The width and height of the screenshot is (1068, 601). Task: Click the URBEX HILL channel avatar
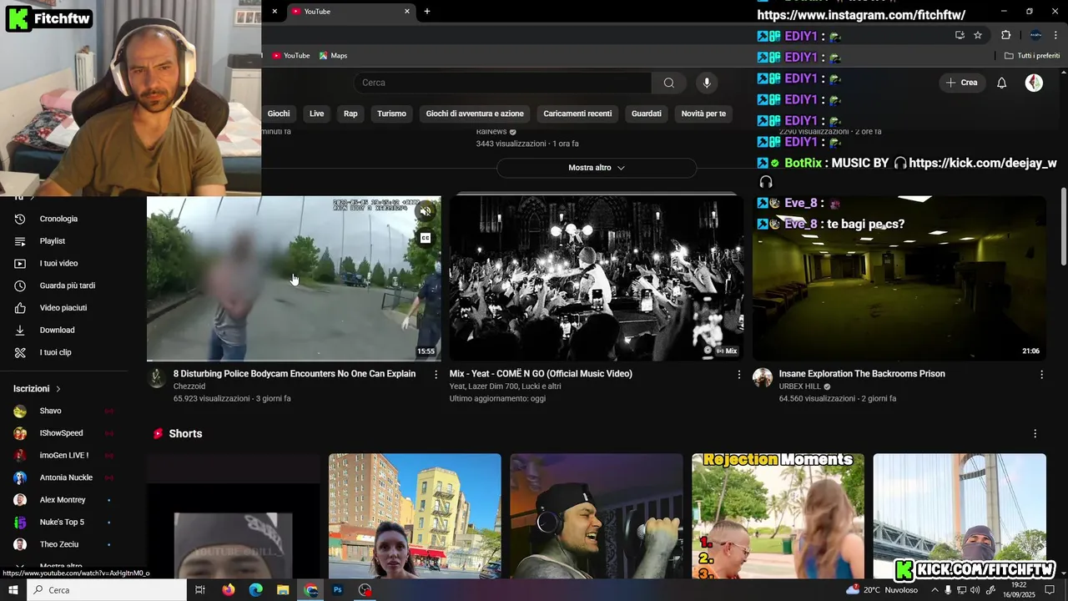point(763,378)
